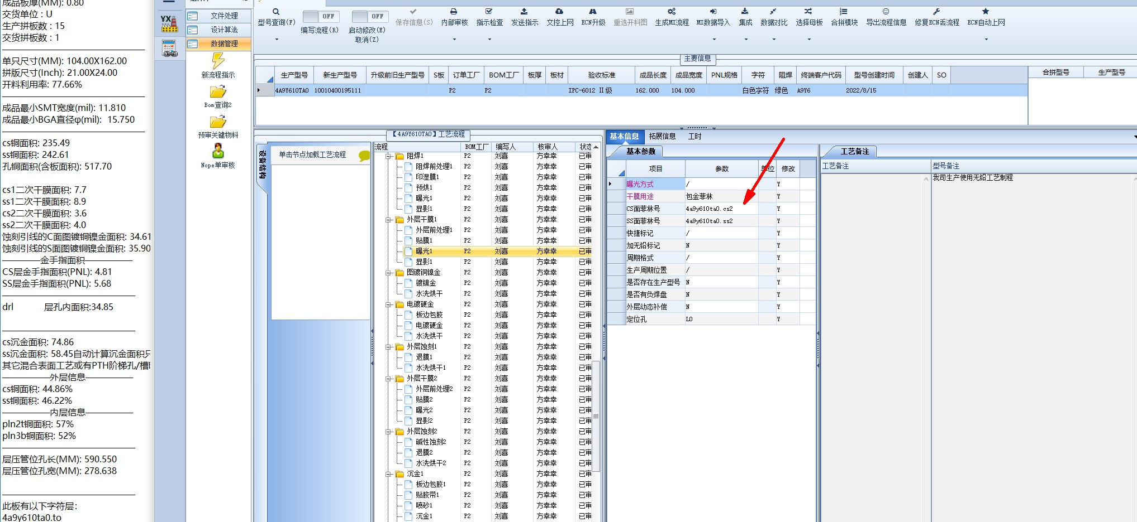1137x522 pixels.
Task: Click the 文控上网 cloud upload icon
Action: click(x=559, y=12)
